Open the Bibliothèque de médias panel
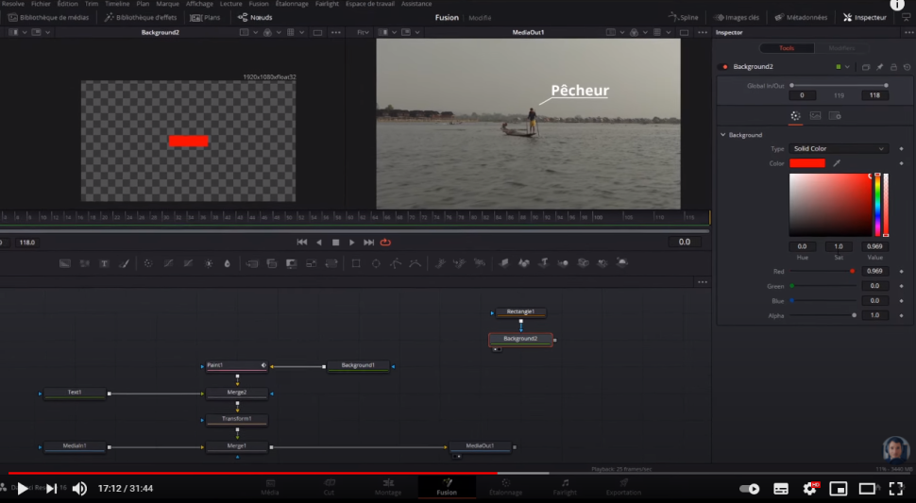Viewport: 916px width, 503px height. pos(48,18)
